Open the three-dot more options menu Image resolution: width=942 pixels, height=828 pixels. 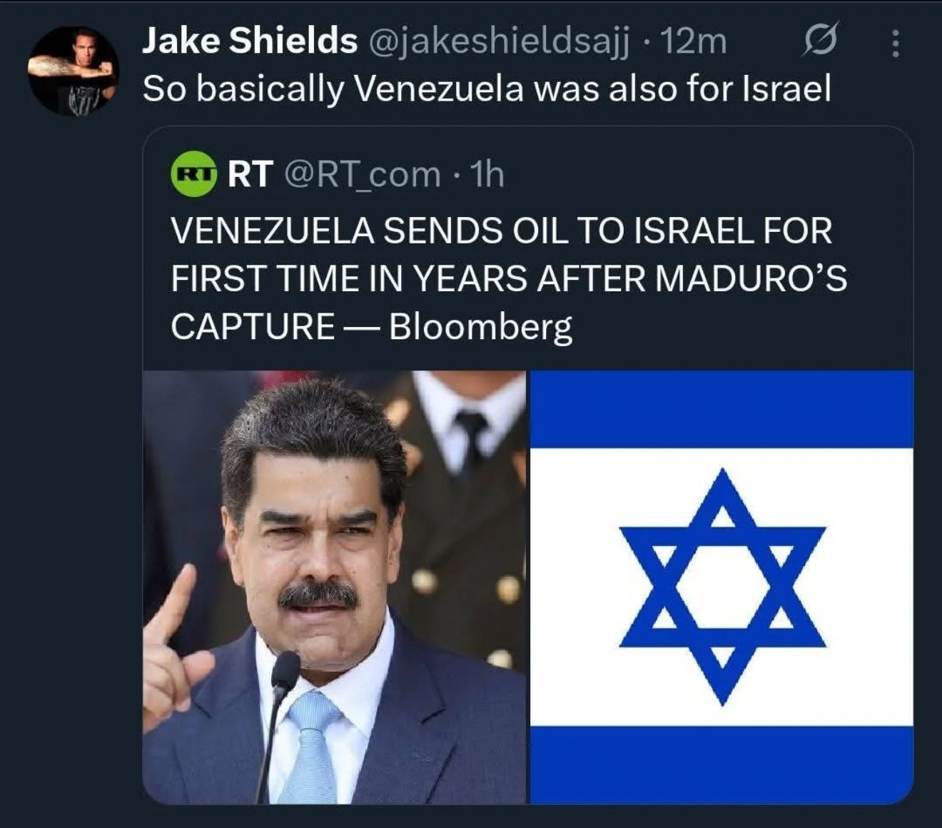pos(896,44)
